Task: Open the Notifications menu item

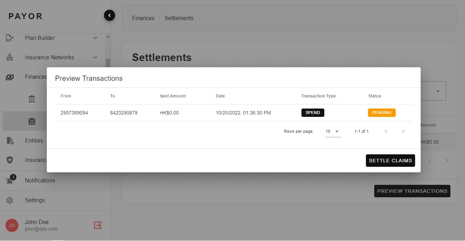Action: coord(40,180)
